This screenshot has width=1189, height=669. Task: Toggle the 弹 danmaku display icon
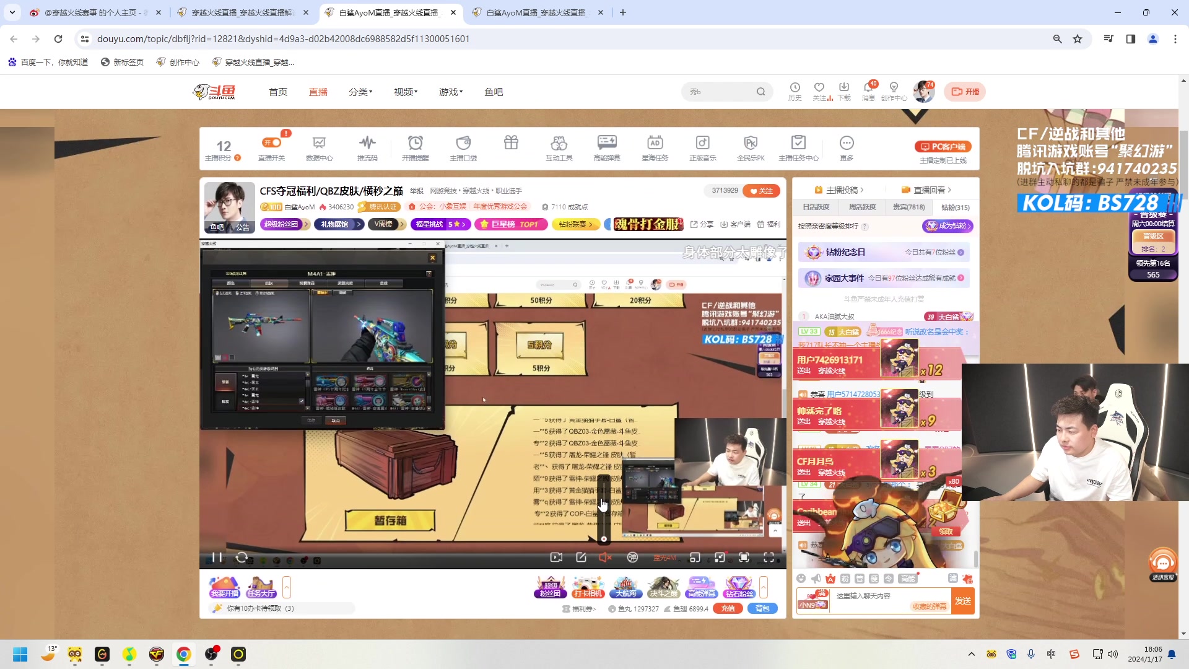coord(632,557)
